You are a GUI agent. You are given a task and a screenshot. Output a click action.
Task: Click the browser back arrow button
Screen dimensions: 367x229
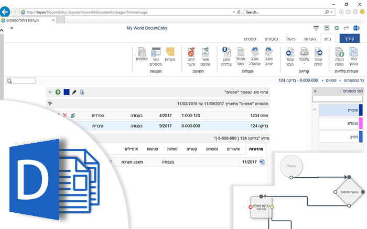coord(5,12)
